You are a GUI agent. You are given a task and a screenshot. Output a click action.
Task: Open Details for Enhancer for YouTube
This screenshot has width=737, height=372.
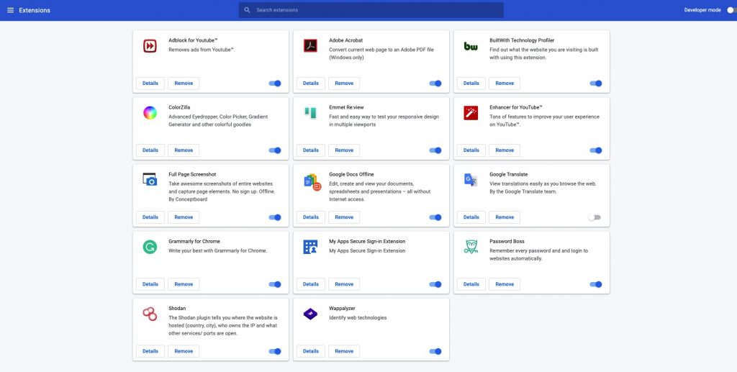(x=471, y=150)
